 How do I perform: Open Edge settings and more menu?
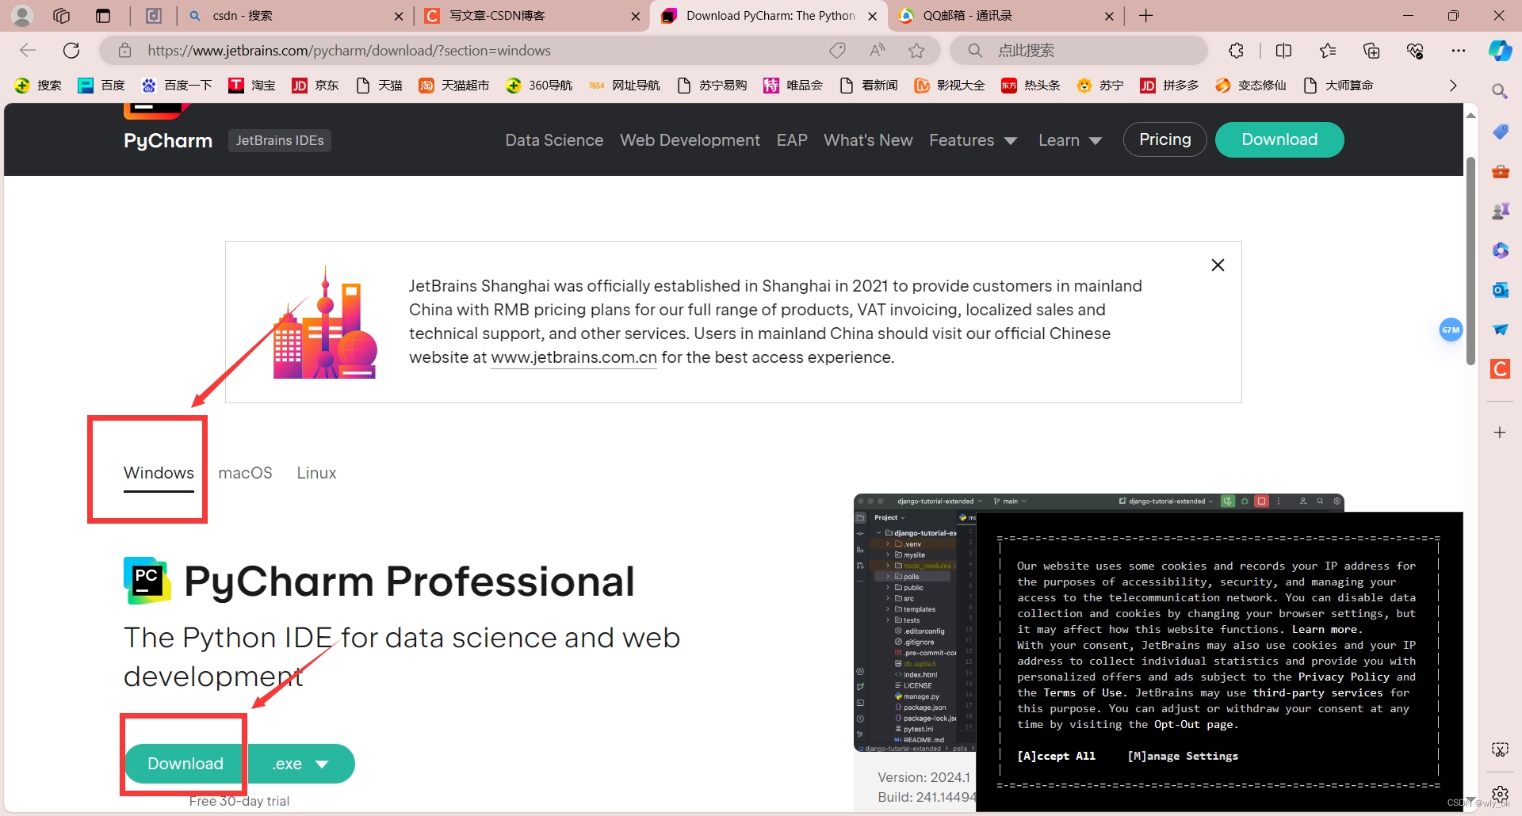coord(1459,51)
